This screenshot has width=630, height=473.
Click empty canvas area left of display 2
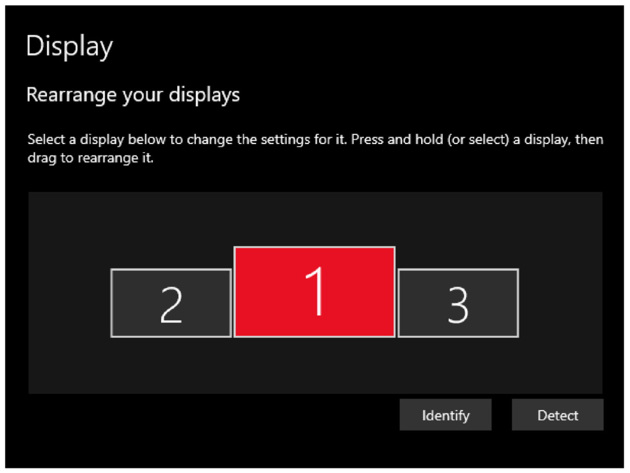[x=69, y=302]
